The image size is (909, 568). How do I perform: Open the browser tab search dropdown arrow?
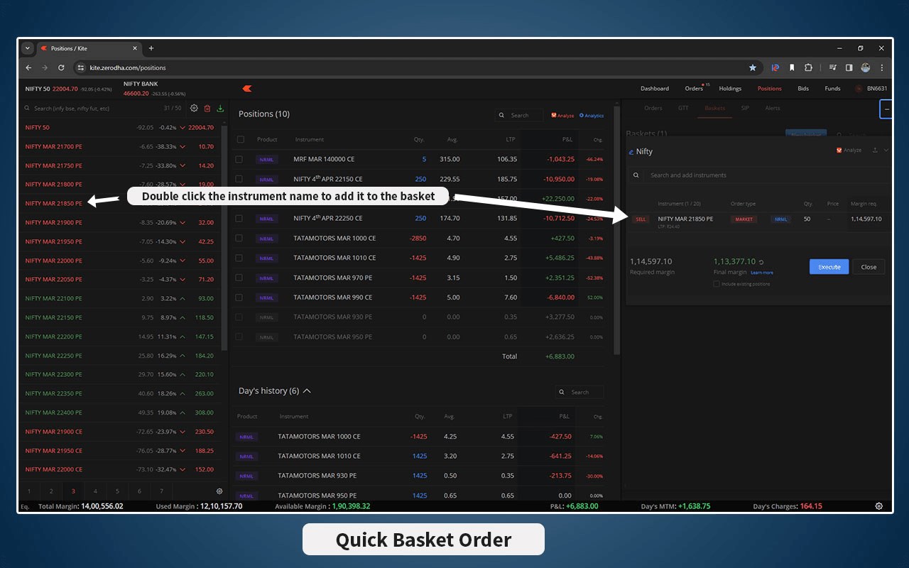pos(28,48)
